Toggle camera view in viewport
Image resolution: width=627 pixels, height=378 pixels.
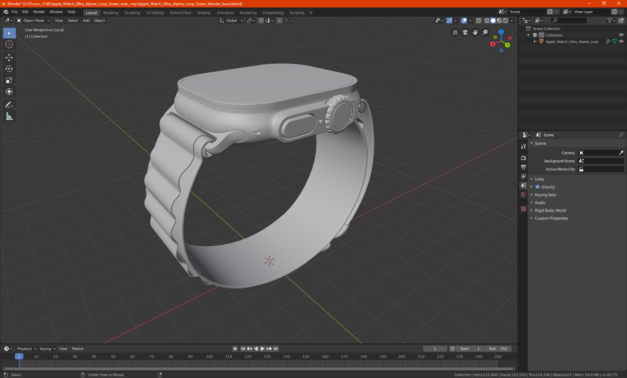click(465, 32)
